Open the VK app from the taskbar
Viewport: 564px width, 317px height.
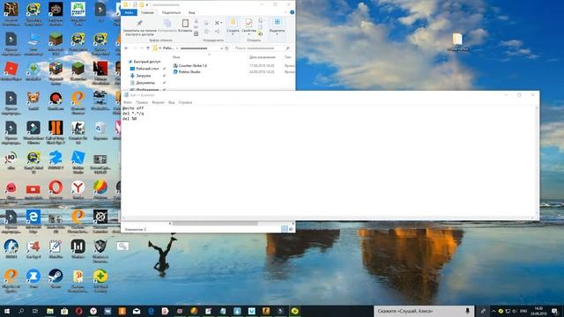[108, 311]
